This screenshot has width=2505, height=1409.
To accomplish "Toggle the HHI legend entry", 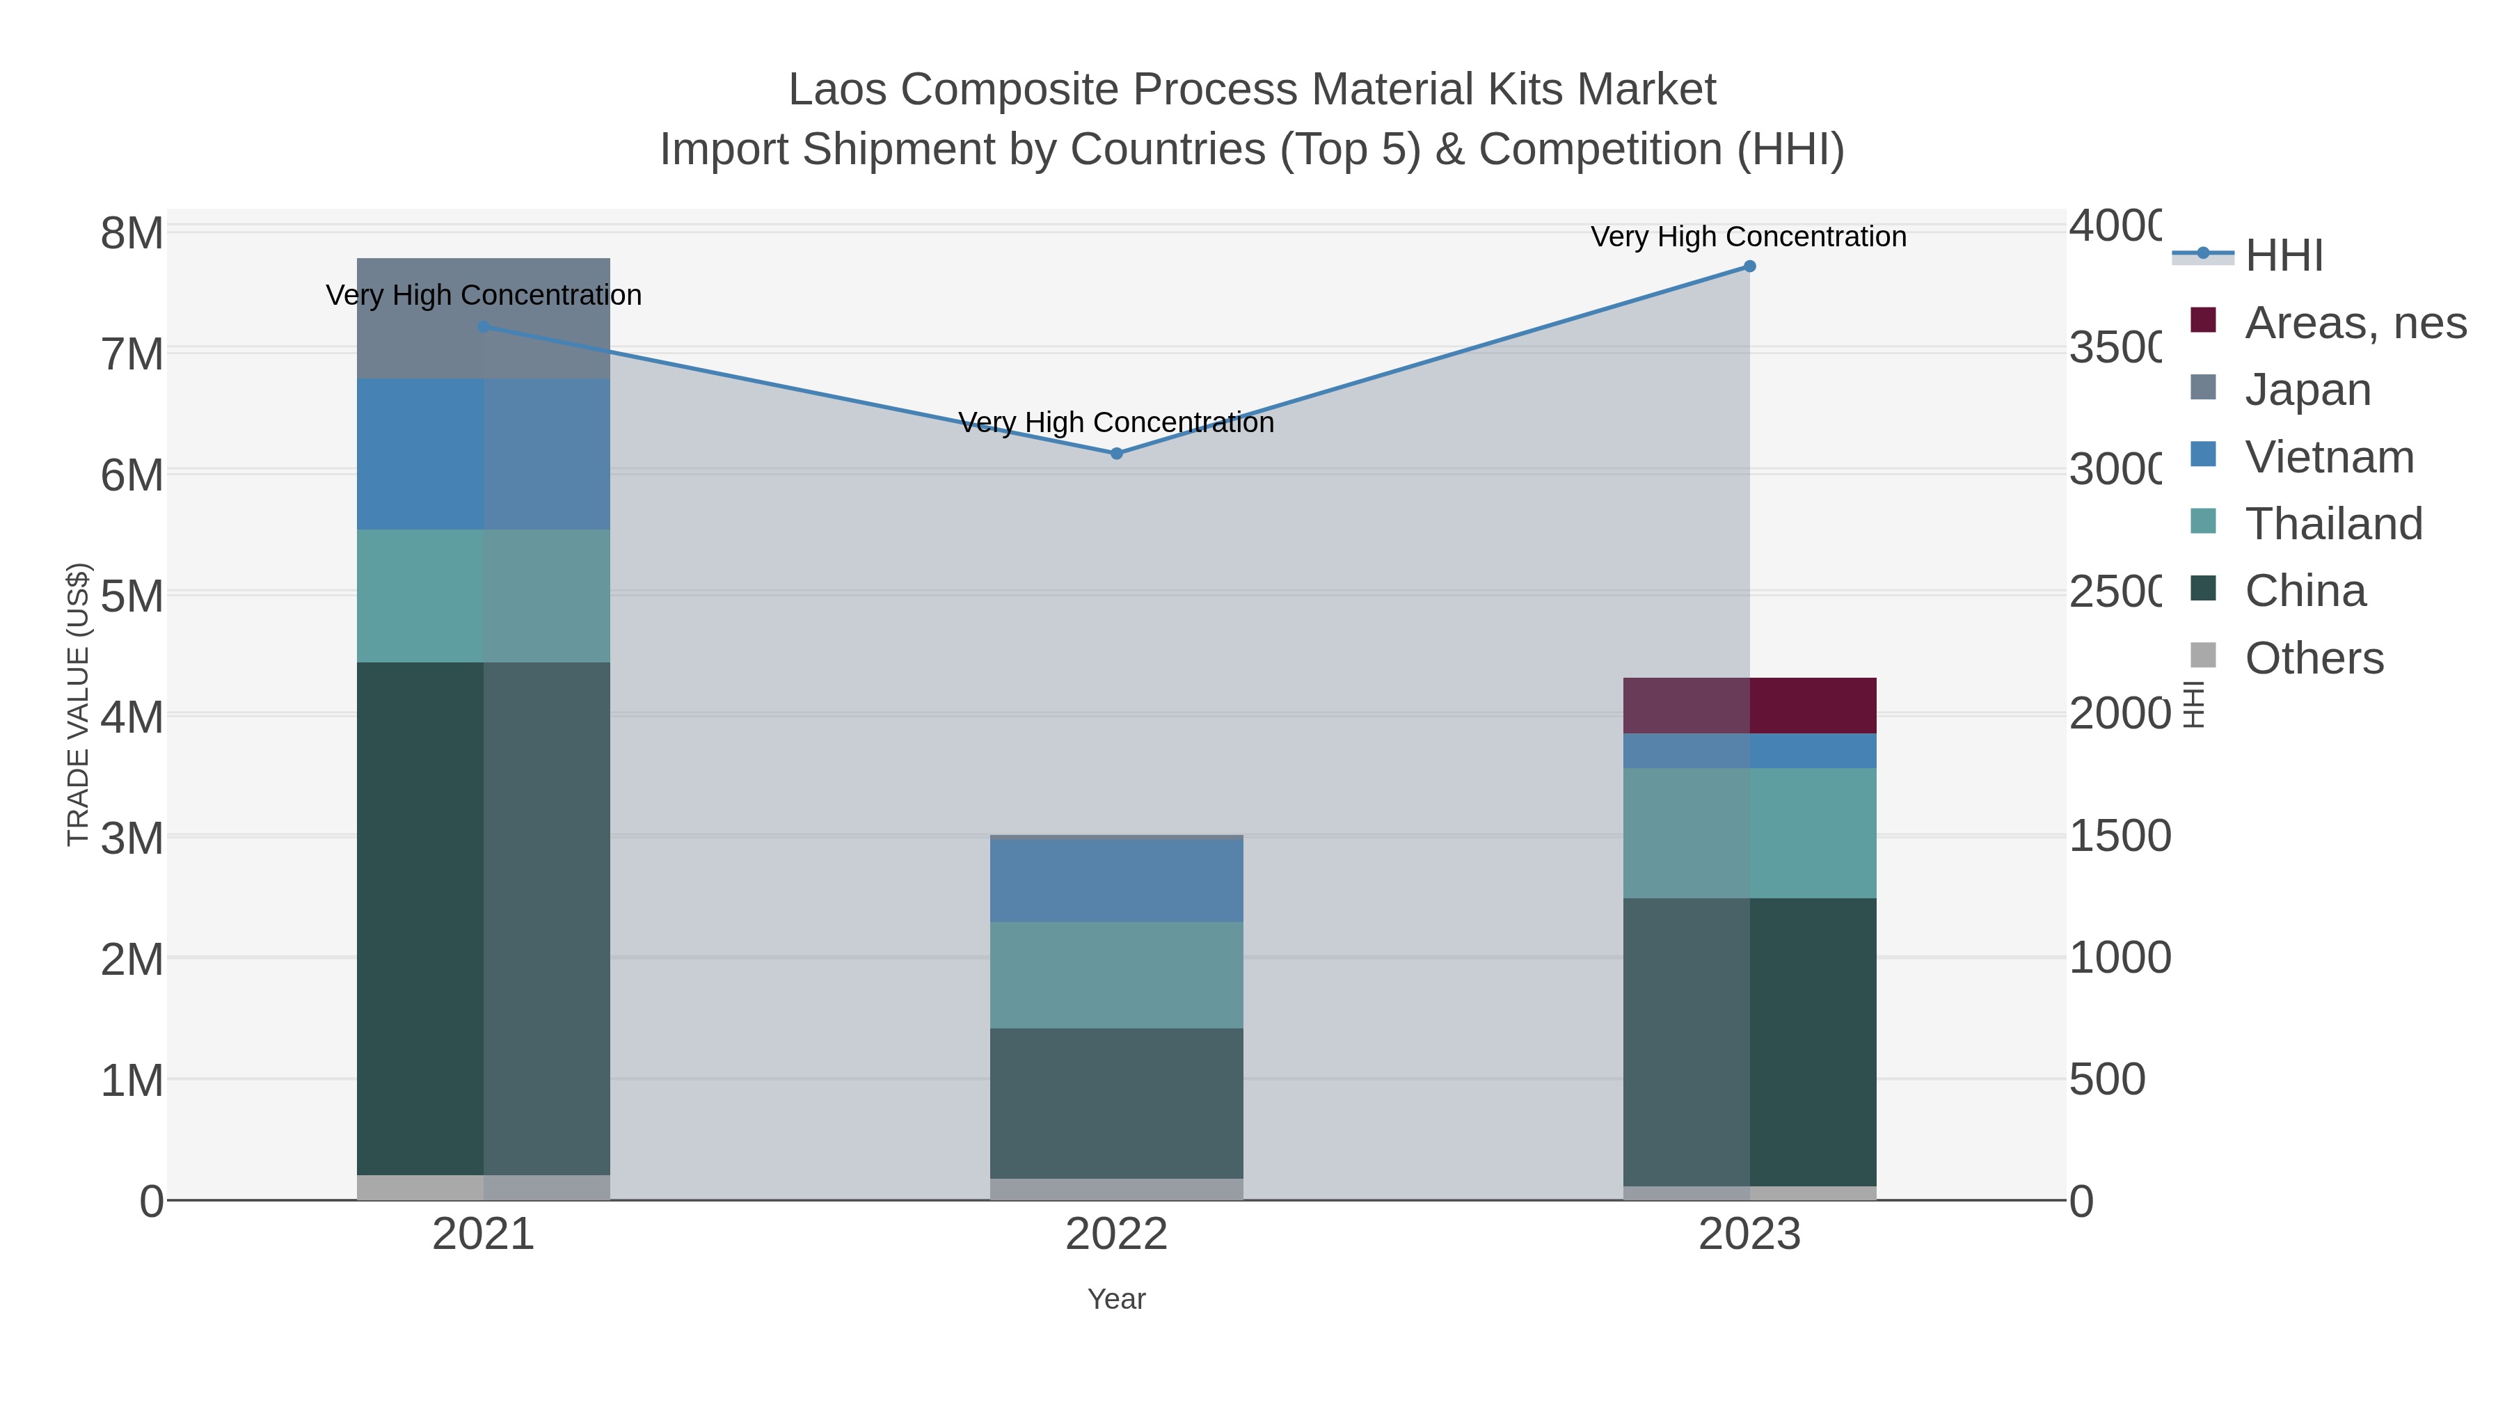I will [x=2248, y=256].
